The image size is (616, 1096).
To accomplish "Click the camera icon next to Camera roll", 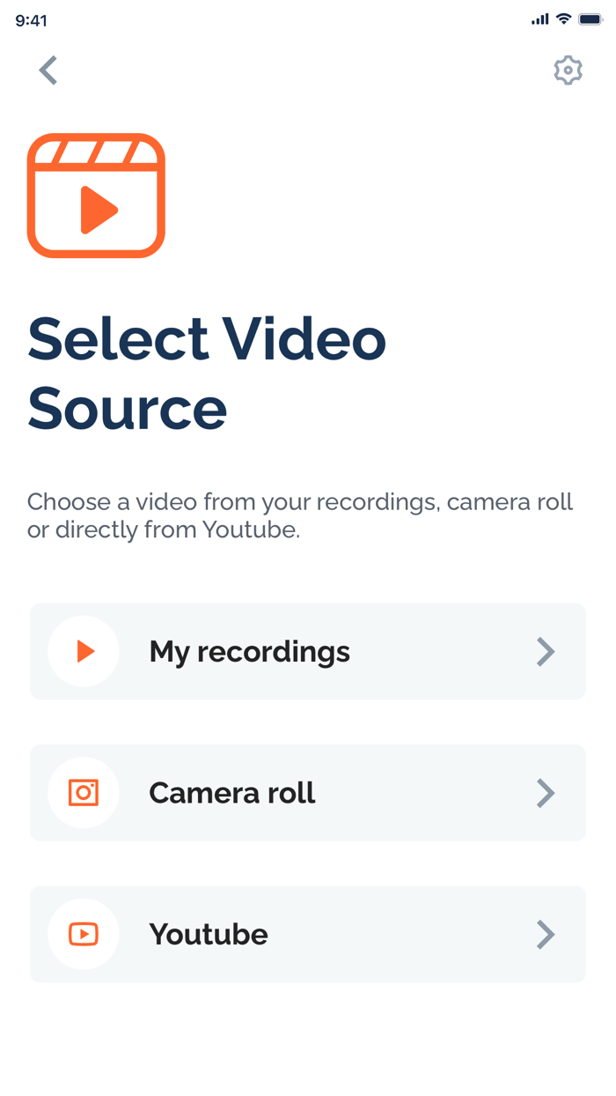I will tap(84, 793).
